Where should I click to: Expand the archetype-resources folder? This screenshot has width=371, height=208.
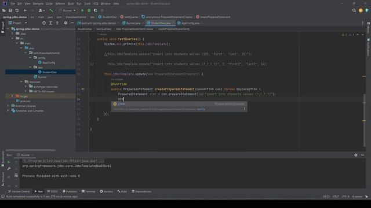26,87
